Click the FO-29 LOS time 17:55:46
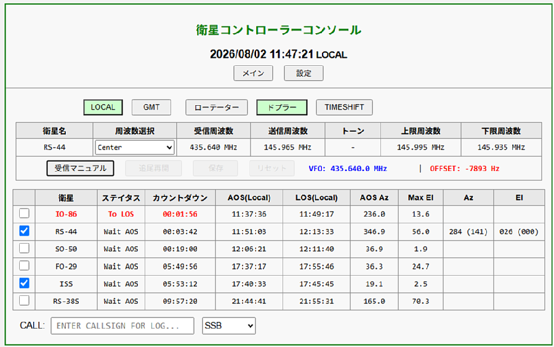 (316, 266)
